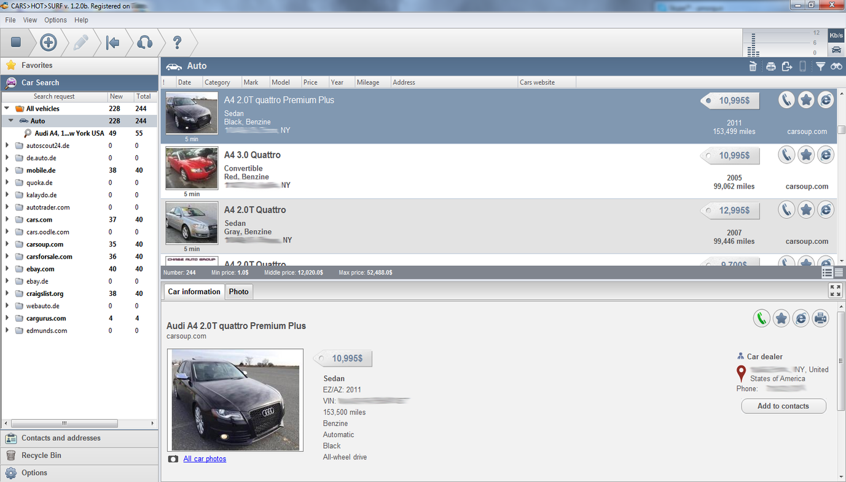
Task: Add a new search with plus icon
Action: pyautogui.click(x=49, y=42)
